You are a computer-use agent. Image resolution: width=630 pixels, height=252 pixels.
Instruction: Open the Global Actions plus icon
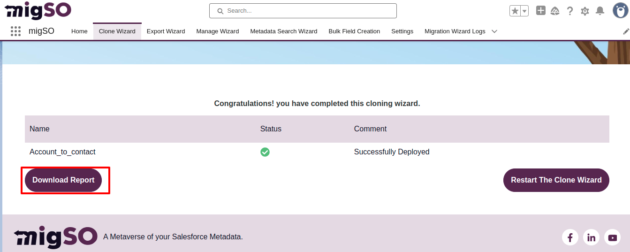(x=541, y=11)
